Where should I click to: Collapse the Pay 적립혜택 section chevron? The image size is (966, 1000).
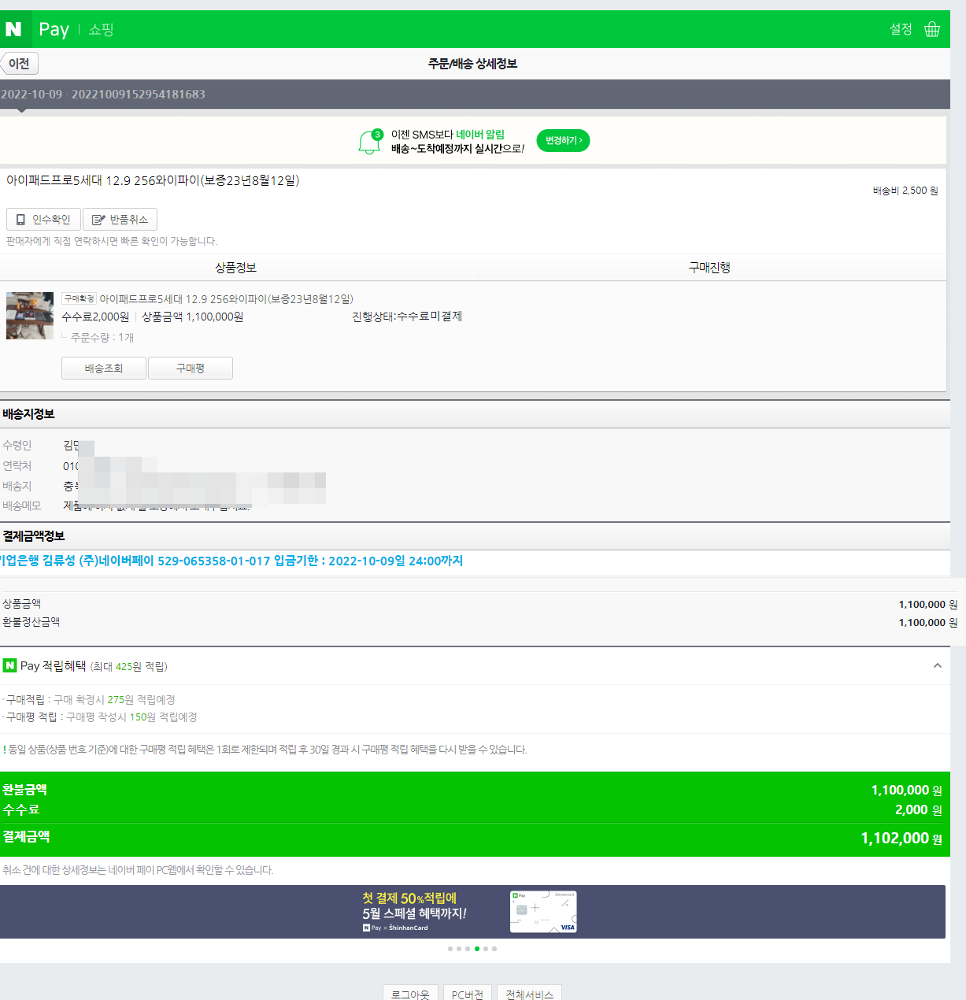[937, 666]
